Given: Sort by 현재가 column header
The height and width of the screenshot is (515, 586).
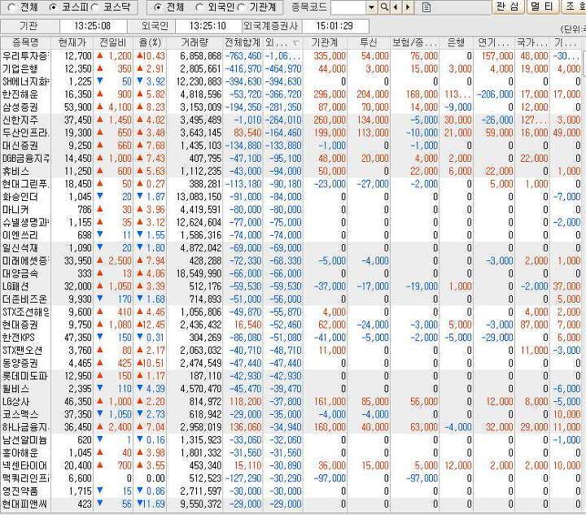Looking at the screenshot, I should 72,42.
